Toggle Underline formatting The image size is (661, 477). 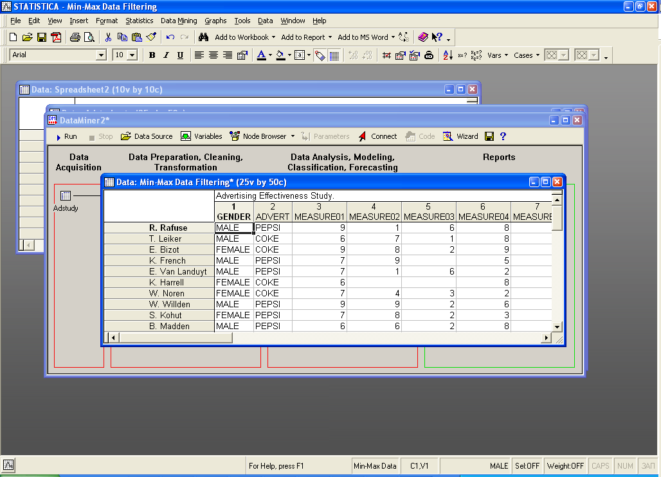point(180,55)
